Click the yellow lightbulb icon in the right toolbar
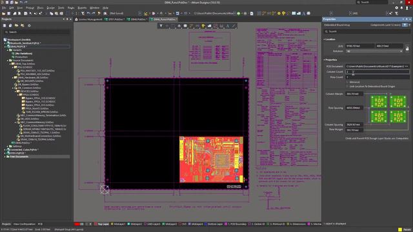Viewport: 413px width, 232px height. [284, 14]
